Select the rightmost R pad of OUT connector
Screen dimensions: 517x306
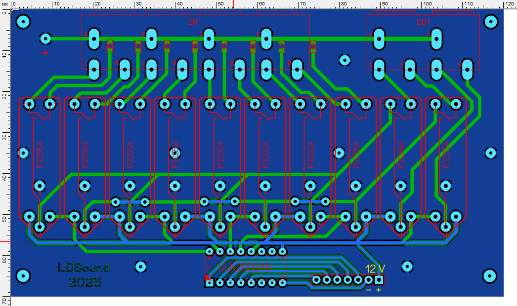[467, 70]
